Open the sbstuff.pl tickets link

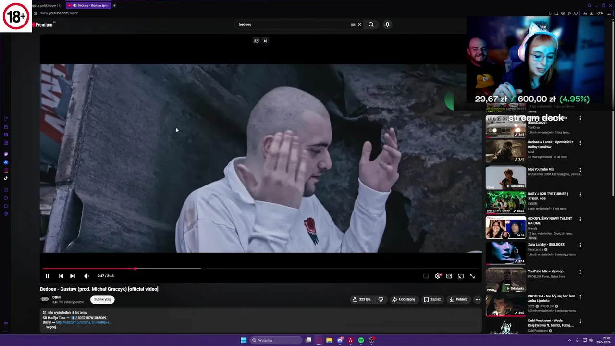click(84, 322)
